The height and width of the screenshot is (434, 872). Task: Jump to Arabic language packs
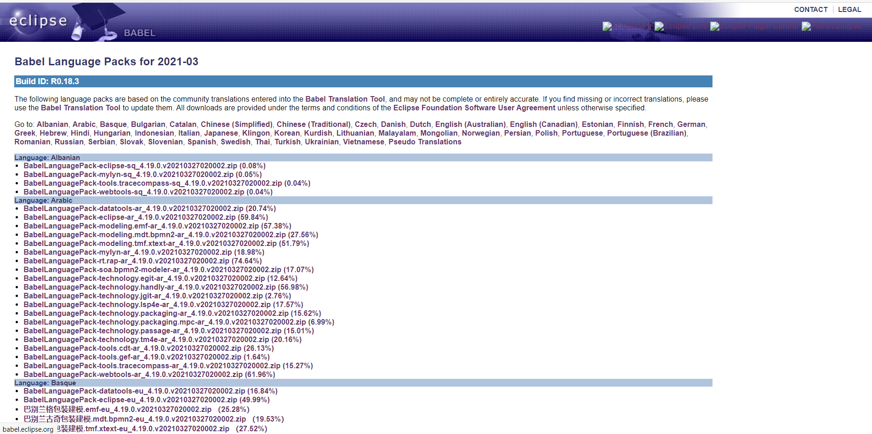pos(84,125)
